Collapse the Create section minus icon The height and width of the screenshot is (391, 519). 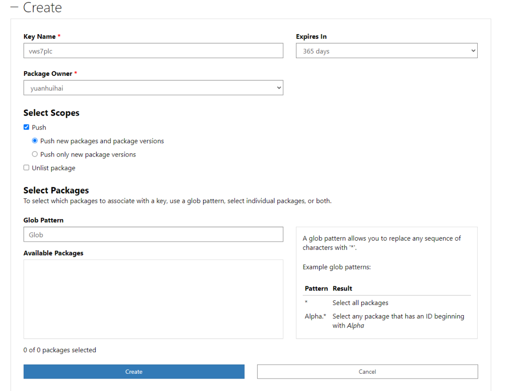pos(14,8)
